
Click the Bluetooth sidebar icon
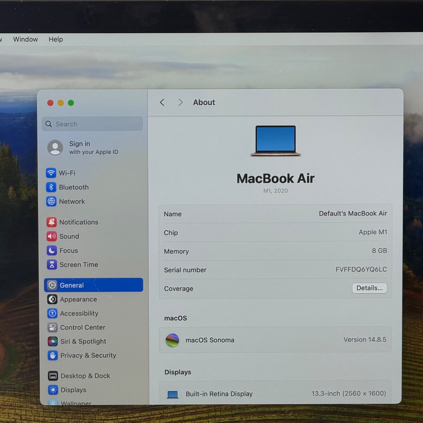click(51, 187)
